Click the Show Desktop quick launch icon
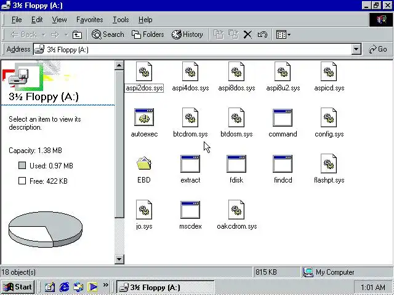This screenshot has width=394, height=295. [50, 287]
